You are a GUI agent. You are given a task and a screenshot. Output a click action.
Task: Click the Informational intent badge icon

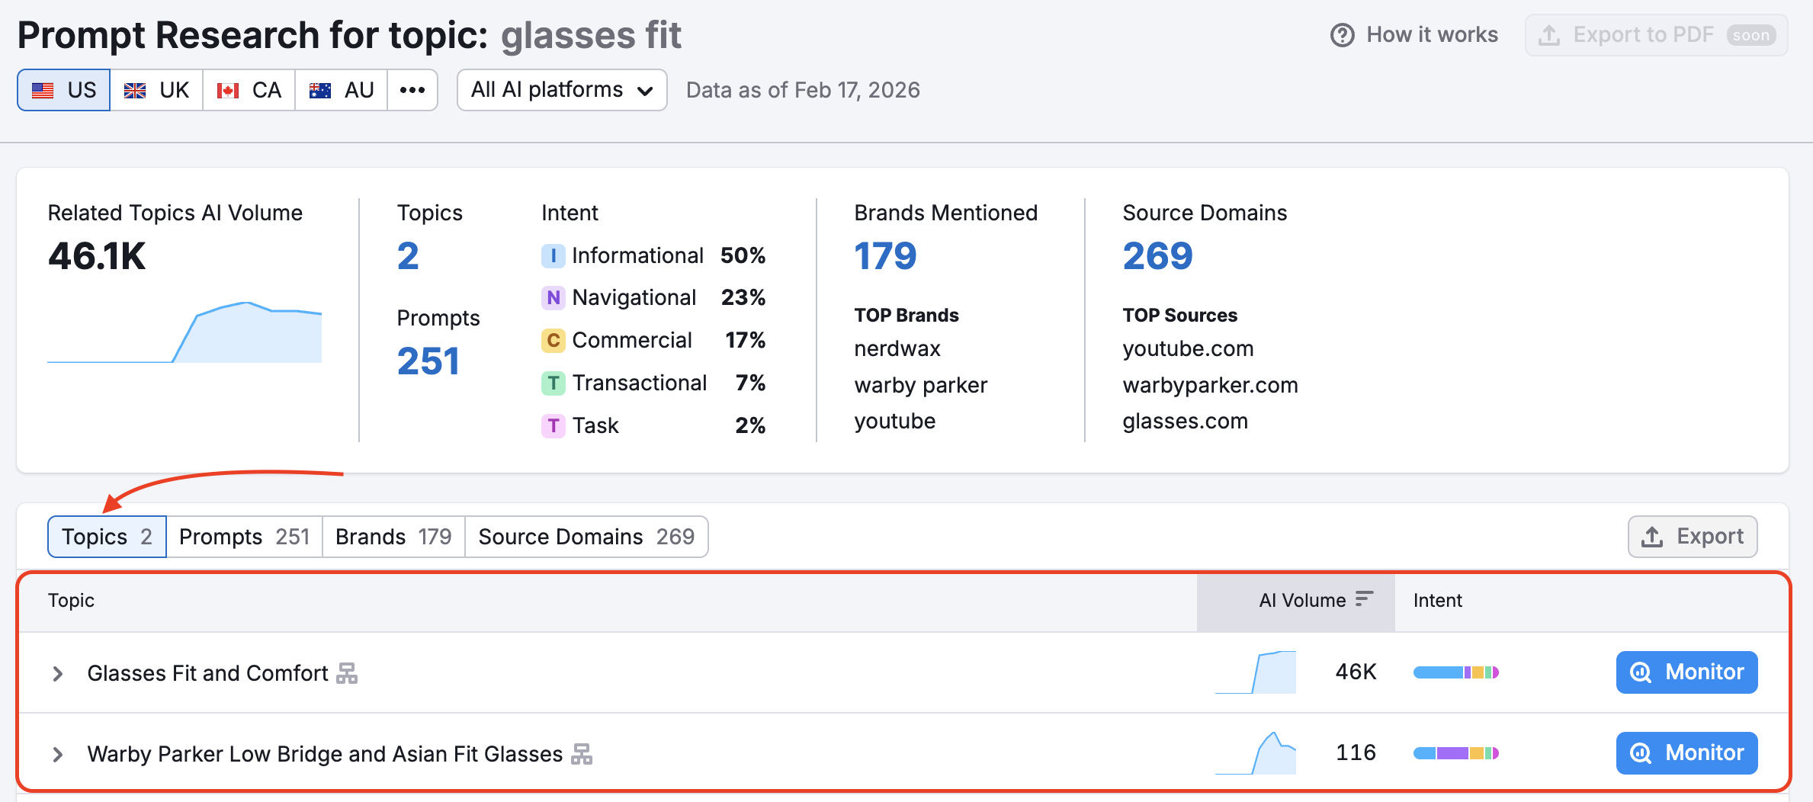(553, 255)
